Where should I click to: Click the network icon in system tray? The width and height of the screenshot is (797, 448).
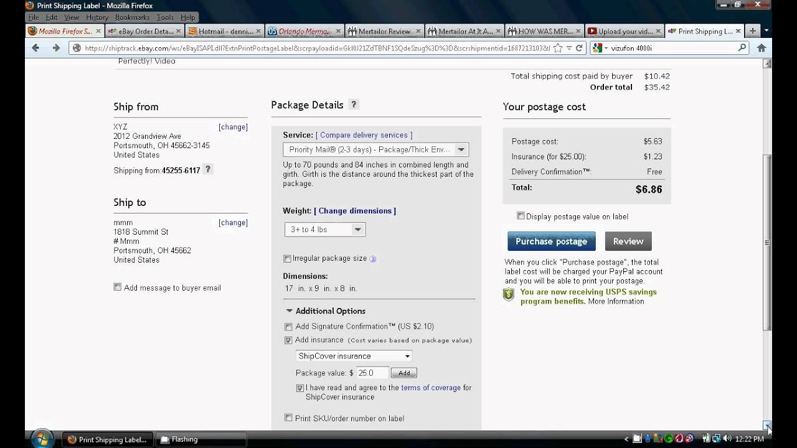click(717, 439)
